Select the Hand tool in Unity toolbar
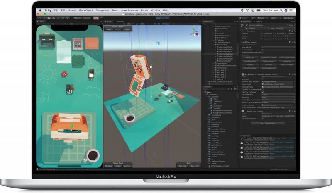Viewport: 332px width, 193px height. (x=39, y=18)
